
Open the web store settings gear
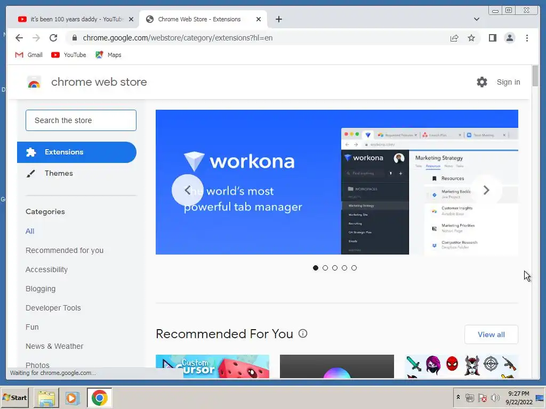[482, 82]
